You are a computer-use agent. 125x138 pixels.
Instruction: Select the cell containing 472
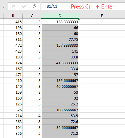click(13, 45)
